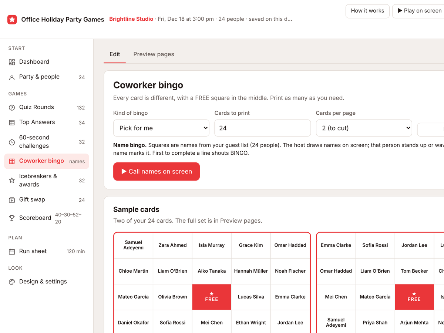Image resolution: width=444 pixels, height=333 pixels.
Task: Click the Tom Becker square
Action: [414, 271]
